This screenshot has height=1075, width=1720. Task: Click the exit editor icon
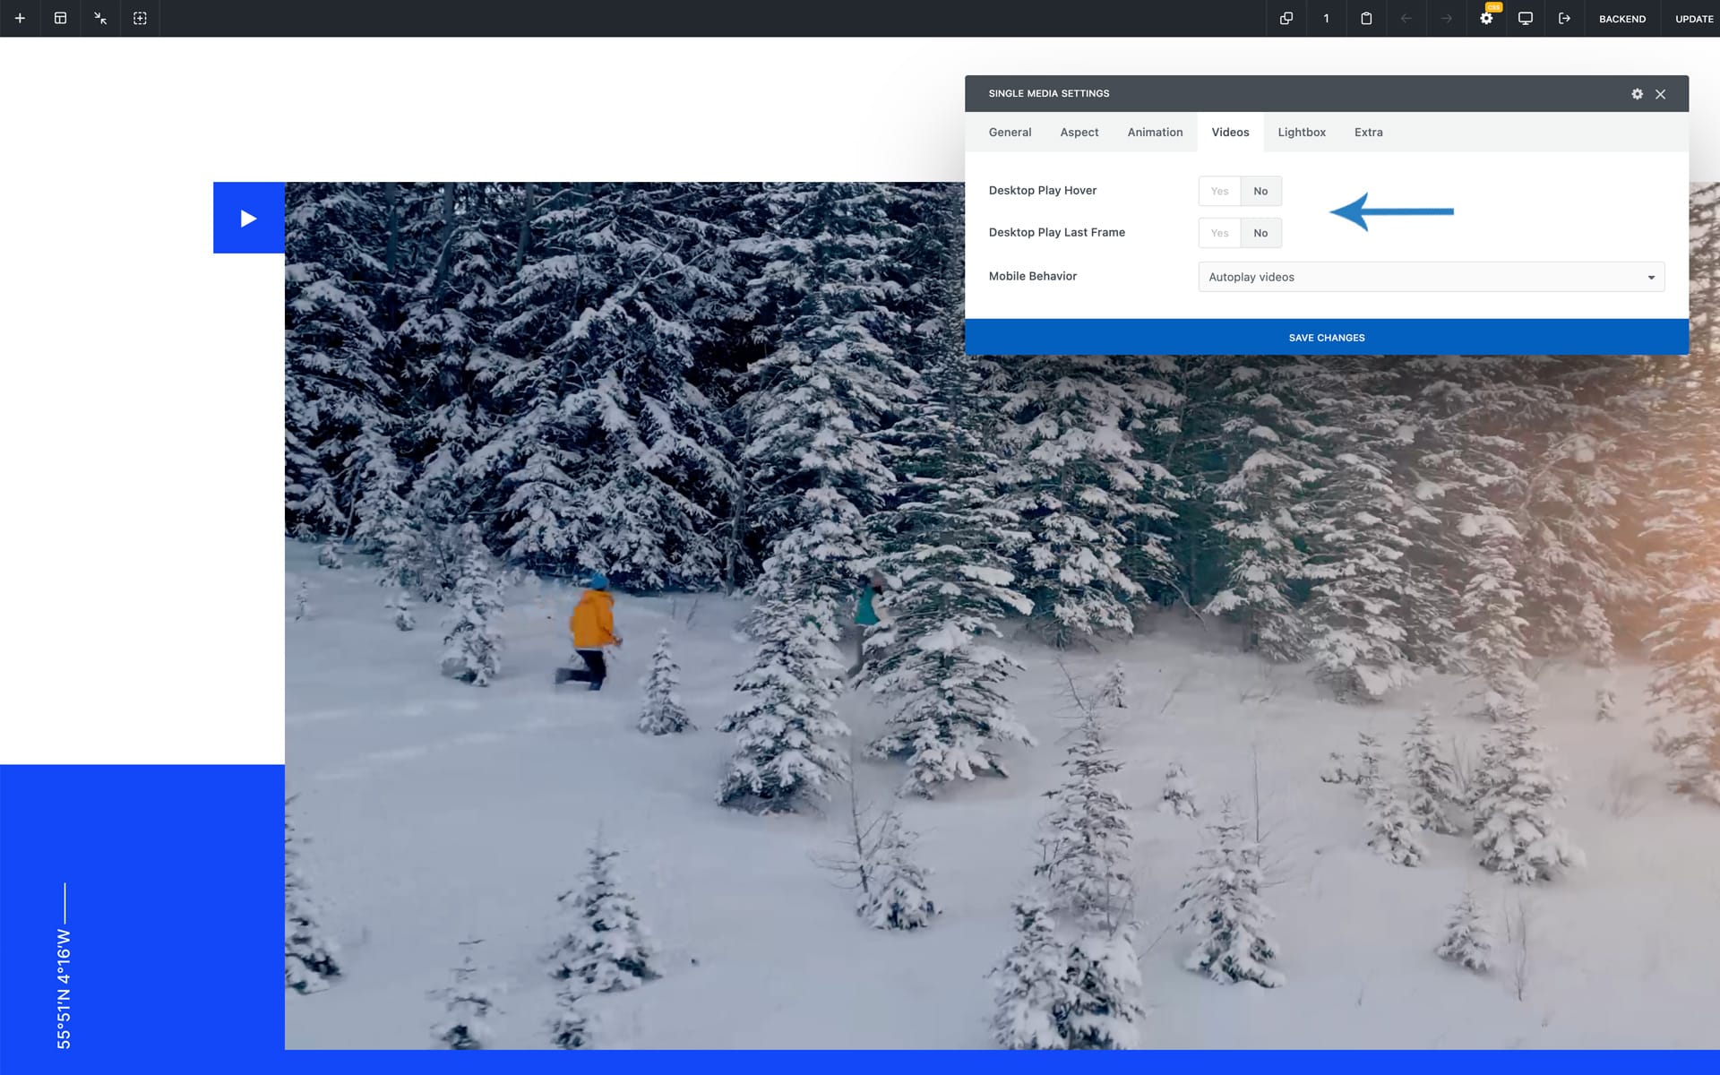pyautogui.click(x=1564, y=18)
